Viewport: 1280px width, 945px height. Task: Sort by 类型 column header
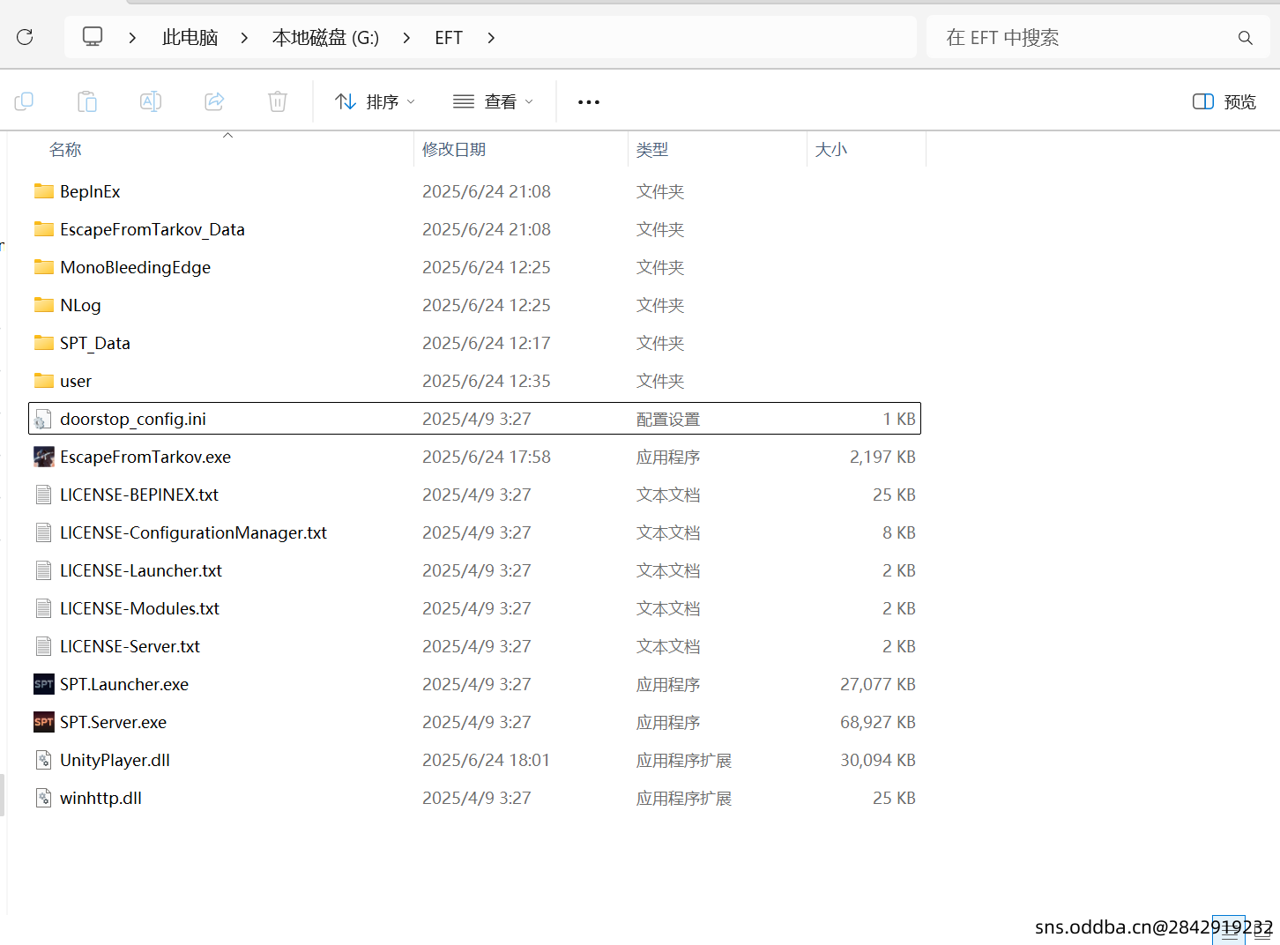652,150
